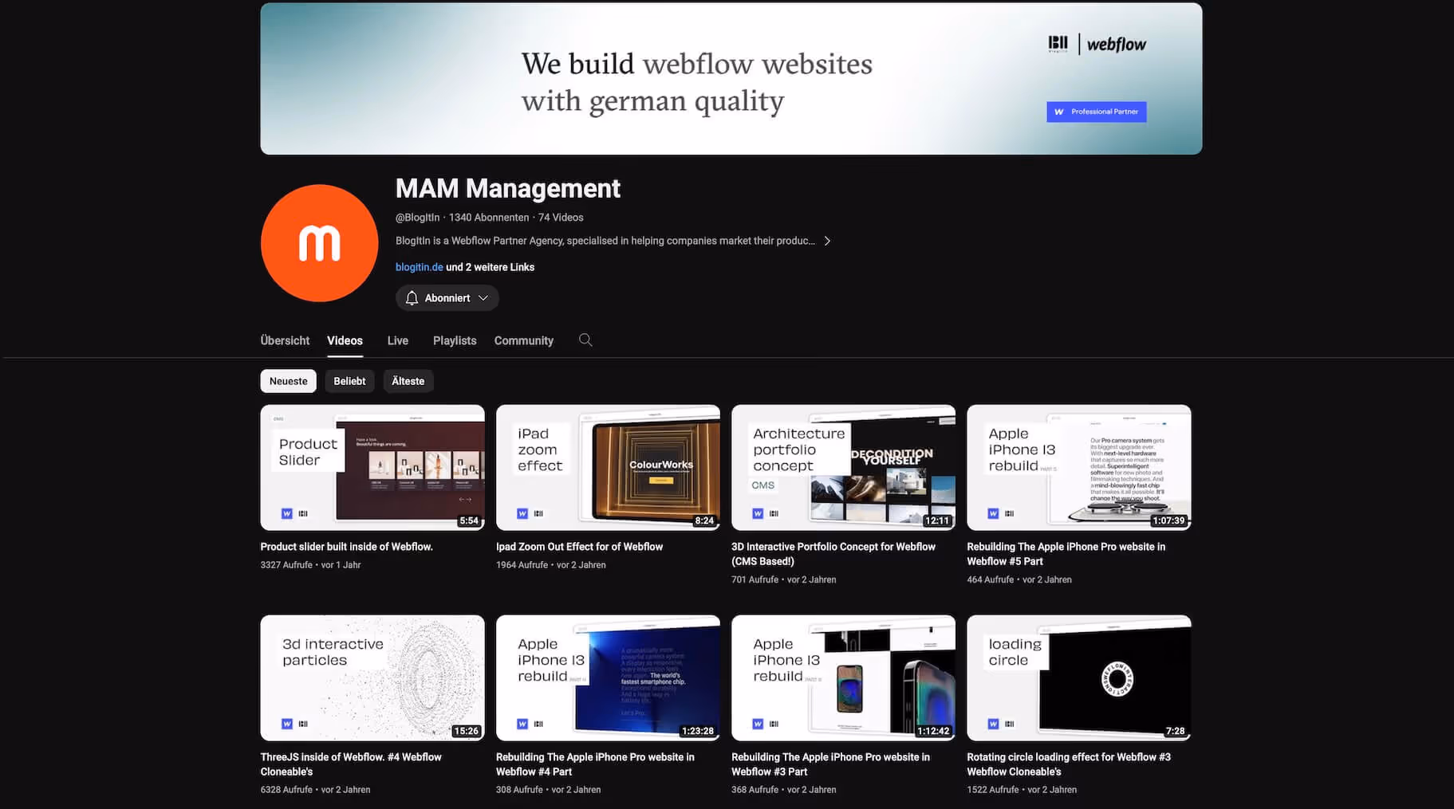Select the Videos tab
1454x809 pixels.
tap(345, 340)
